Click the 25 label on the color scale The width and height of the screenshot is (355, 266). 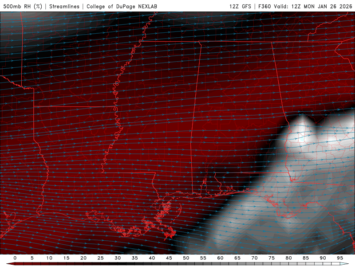pyautogui.click(x=101, y=258)
